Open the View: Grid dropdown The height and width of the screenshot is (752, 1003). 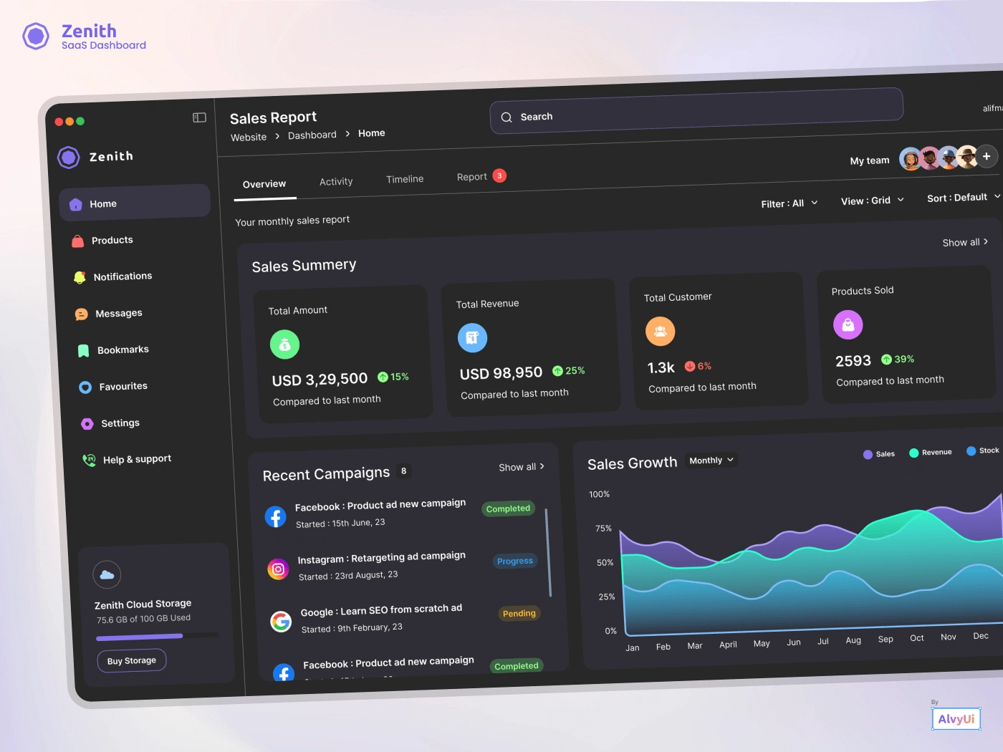tap(873, 201)
